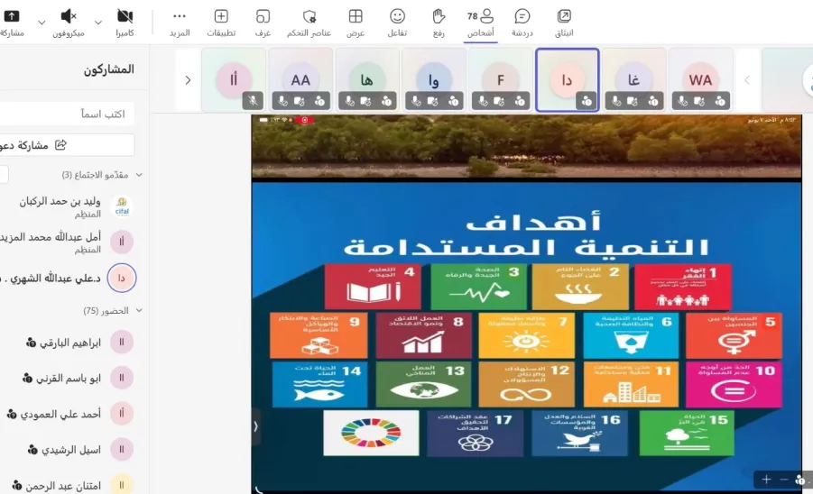The image size is (813, 494).
Task: Click the camera icon on ها tile
Action: [366, 102]
